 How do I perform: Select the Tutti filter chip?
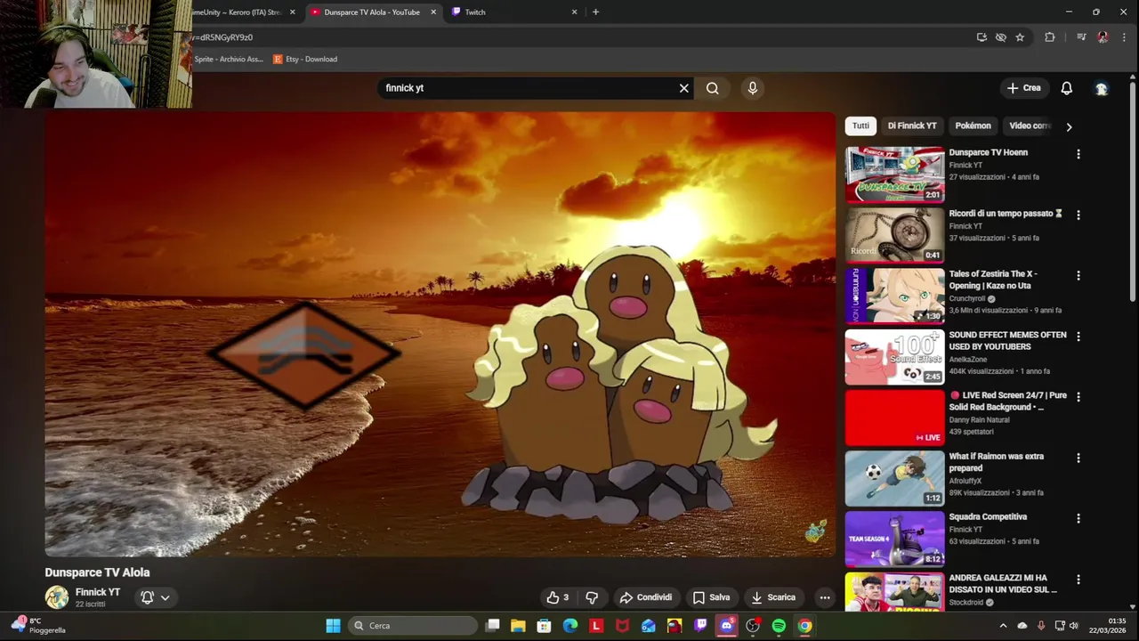(860, 126)
